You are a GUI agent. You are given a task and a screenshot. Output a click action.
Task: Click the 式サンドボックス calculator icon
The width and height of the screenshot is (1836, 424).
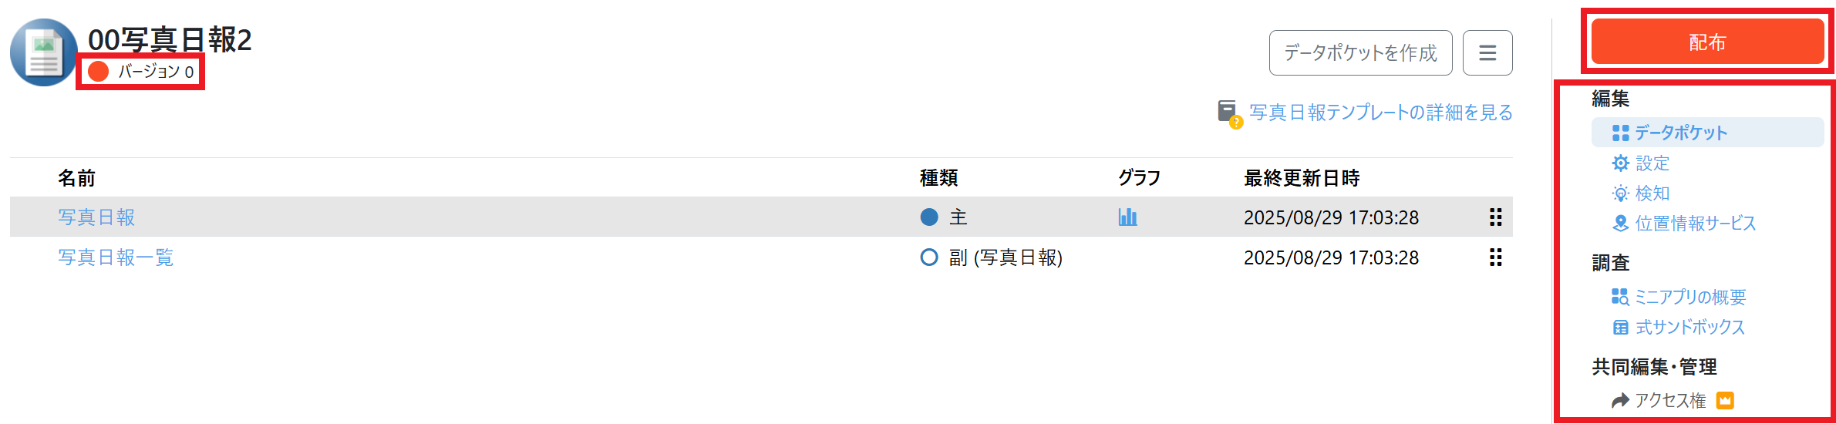[1620, 328]
